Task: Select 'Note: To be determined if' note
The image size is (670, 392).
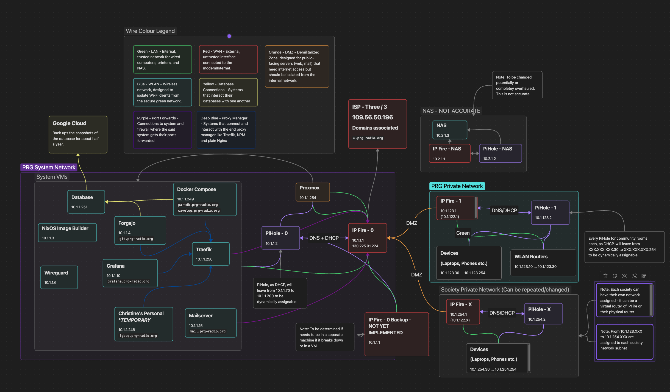Action: coord(325,337)
